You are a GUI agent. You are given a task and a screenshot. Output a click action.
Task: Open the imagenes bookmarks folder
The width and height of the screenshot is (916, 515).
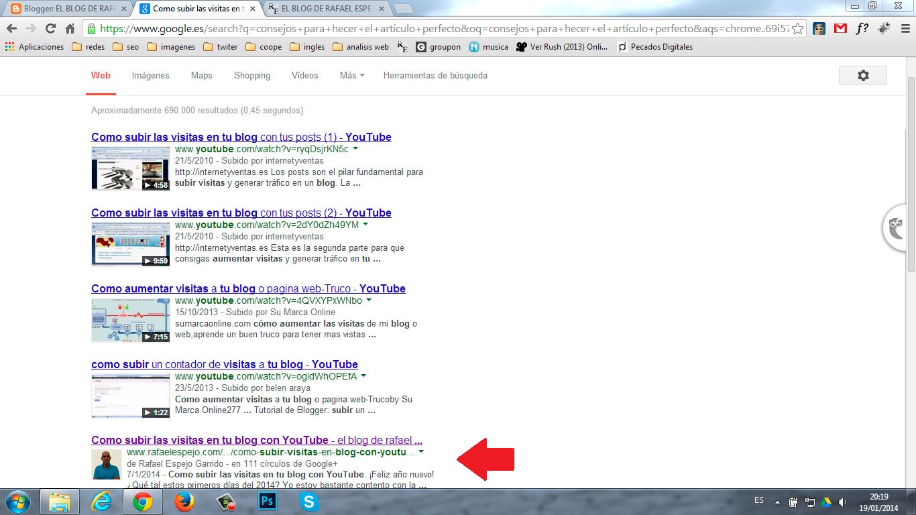pyautogui.click(x=171, y=47)
